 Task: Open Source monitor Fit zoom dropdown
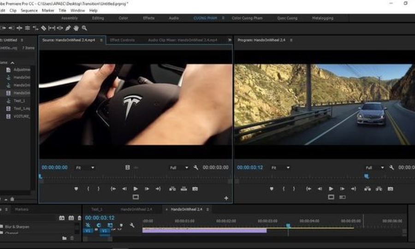point(85,168)
